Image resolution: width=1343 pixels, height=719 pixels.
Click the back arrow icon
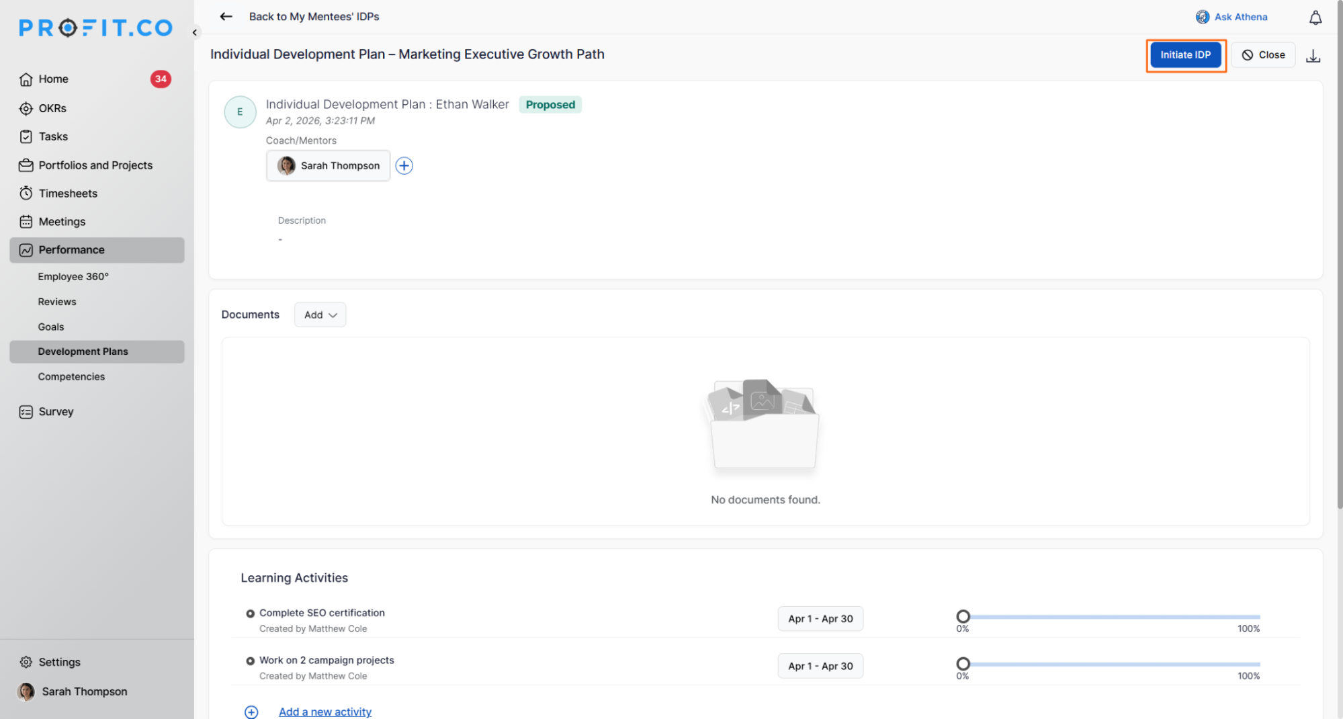coord(226,17)
